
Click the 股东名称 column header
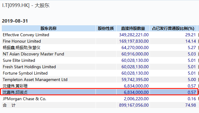pyautogui.click(x=49, y=28)
